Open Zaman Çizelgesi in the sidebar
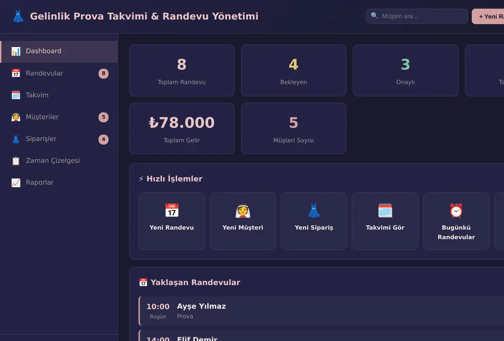This screenshot has height=341, width=504. (59, 161)
